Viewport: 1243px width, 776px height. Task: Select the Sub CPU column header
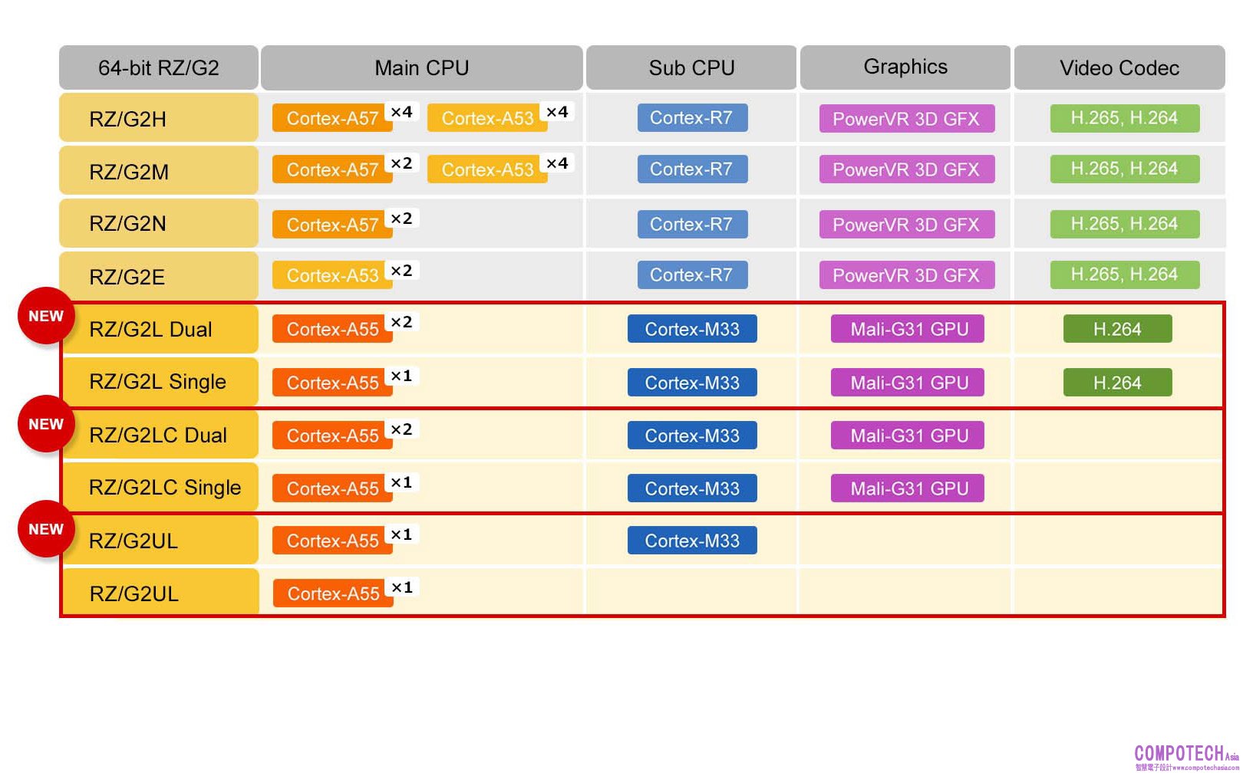tap(691, 68)
